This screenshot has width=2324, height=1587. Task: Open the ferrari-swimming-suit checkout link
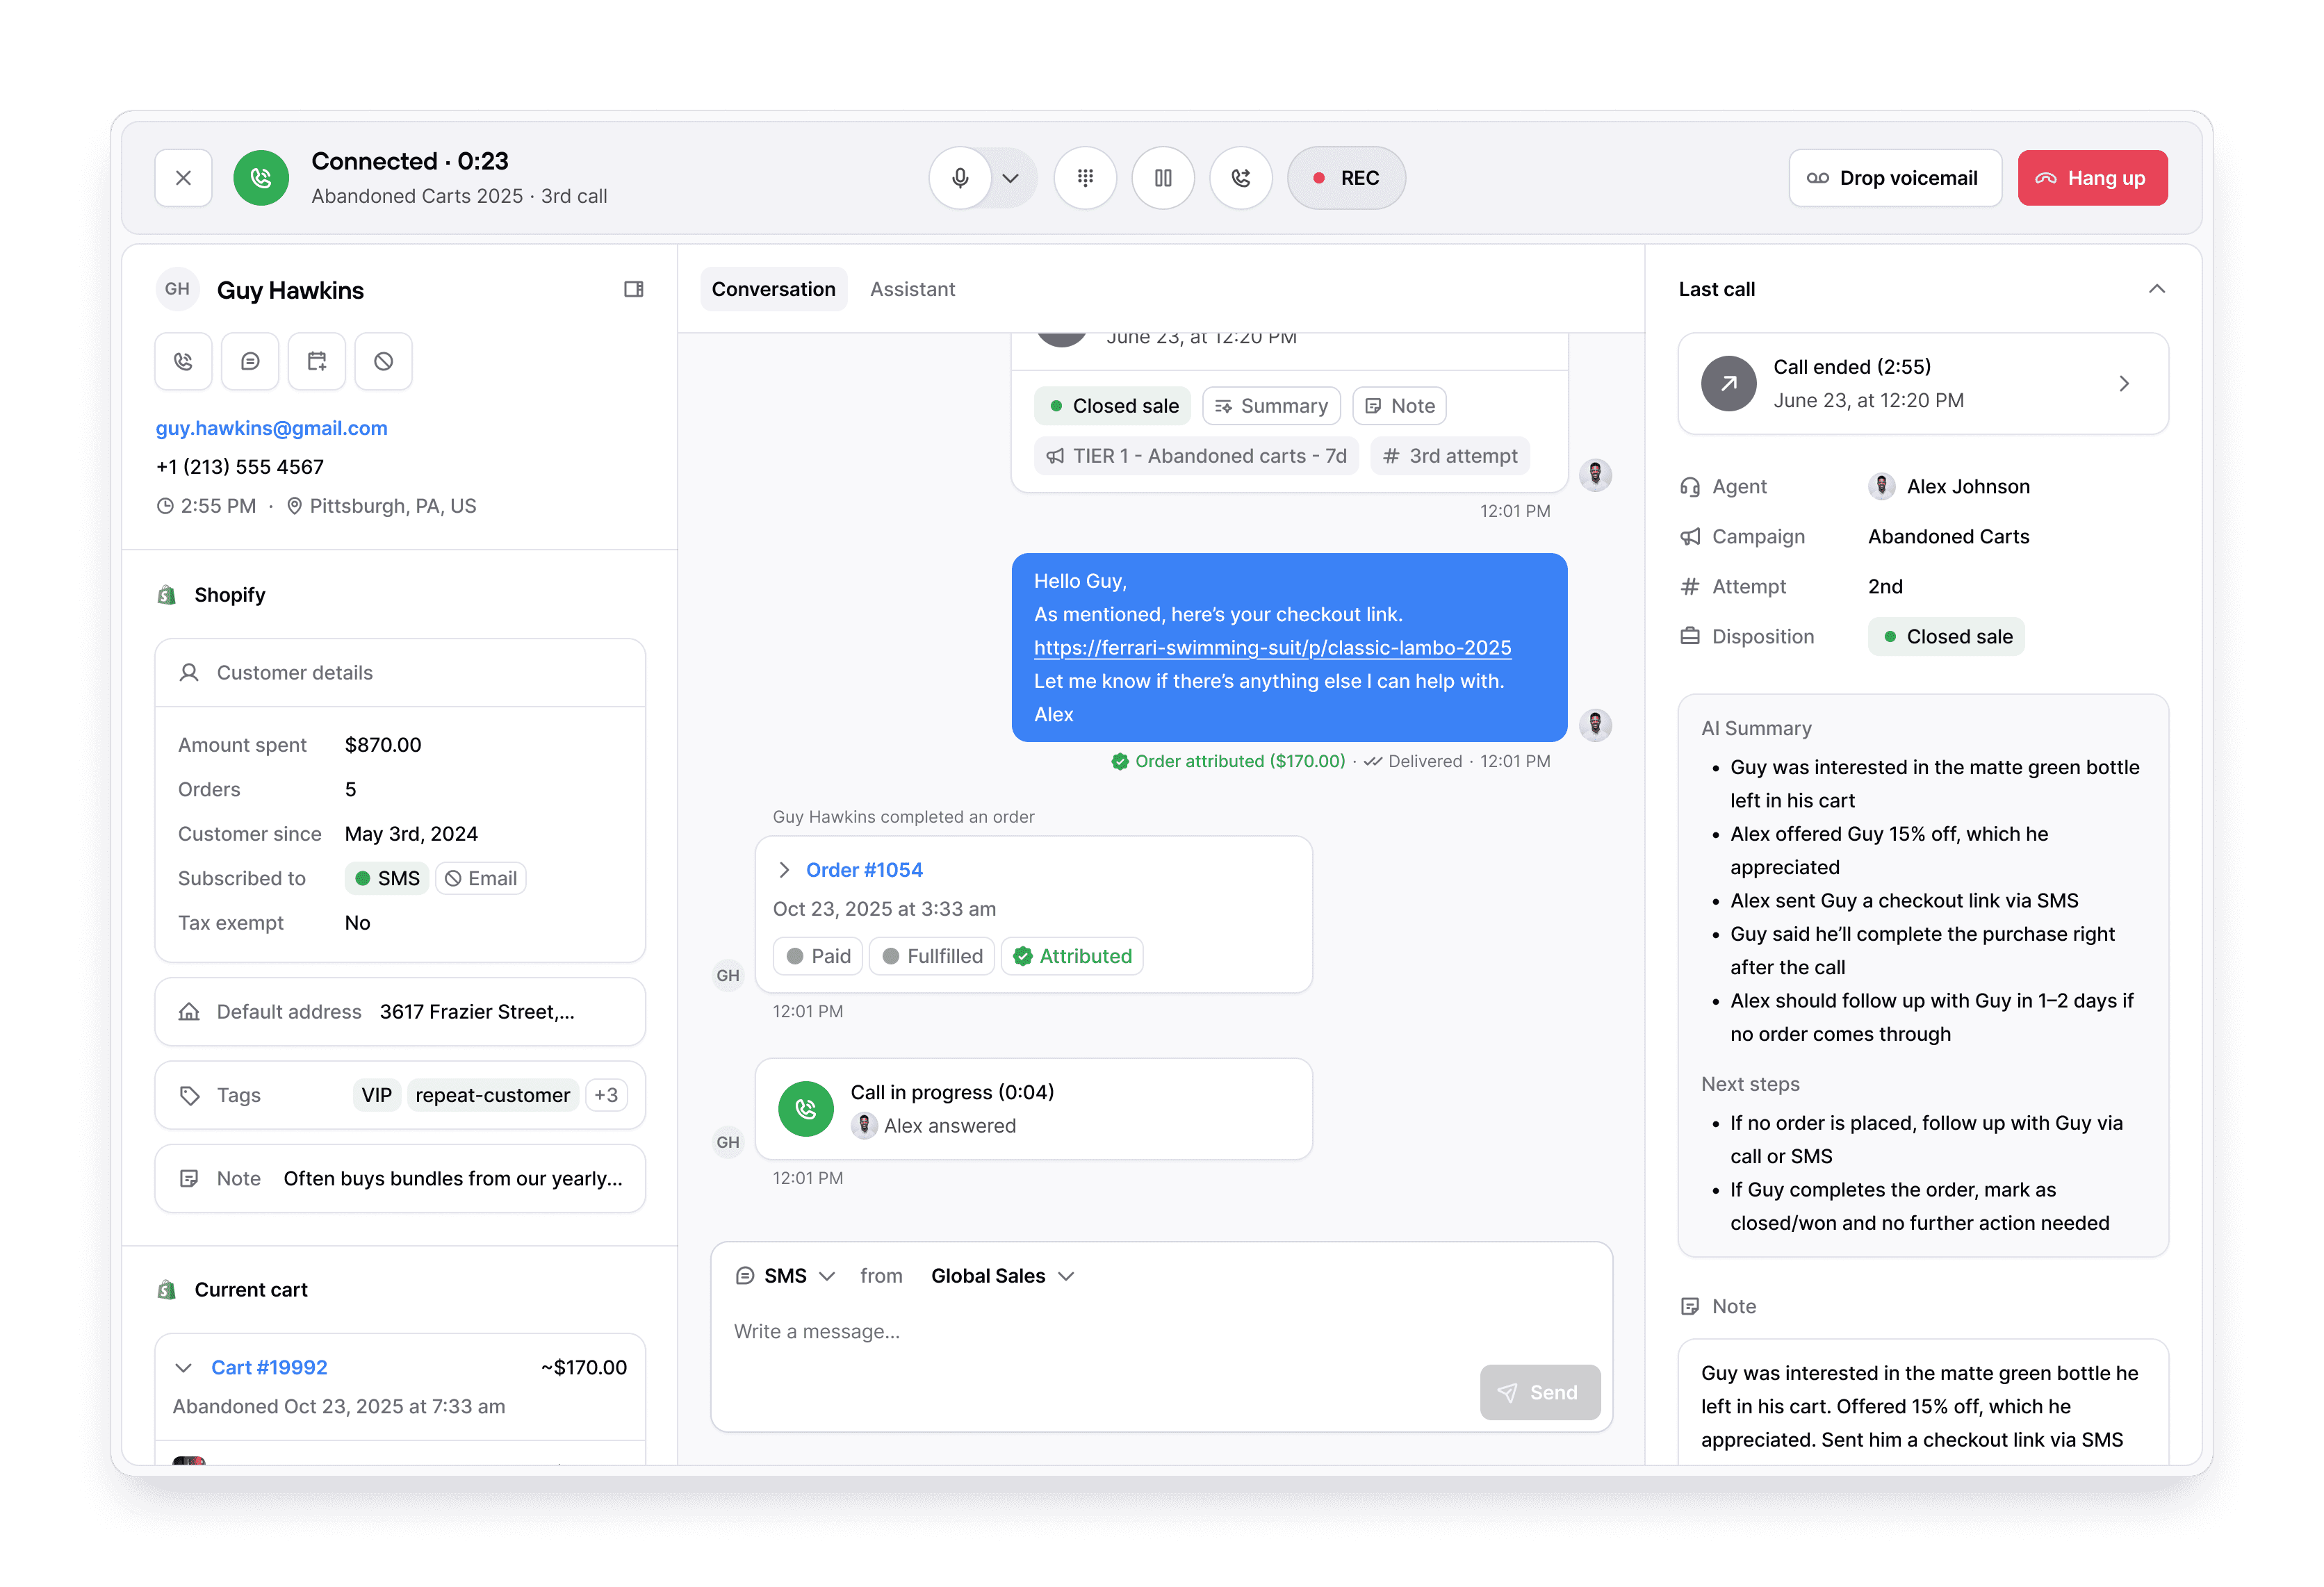[x=1272, y=647]
